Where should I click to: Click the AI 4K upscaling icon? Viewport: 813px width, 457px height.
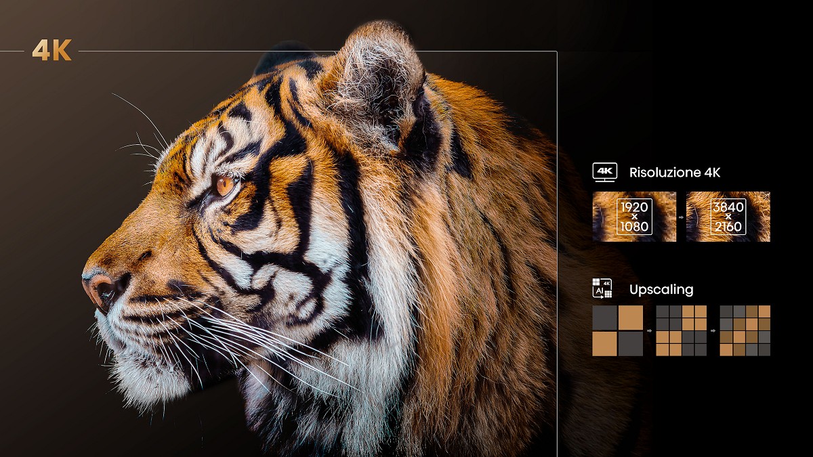point(602,288)
